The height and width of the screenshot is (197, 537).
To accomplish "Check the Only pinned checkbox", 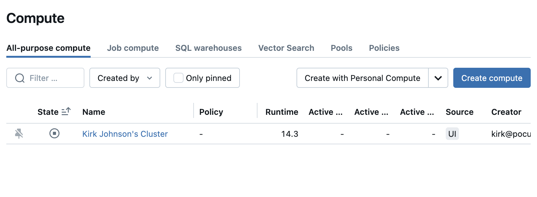I will 178,78.
